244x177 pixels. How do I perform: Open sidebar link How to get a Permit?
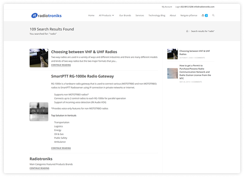(x=195, y=72)
